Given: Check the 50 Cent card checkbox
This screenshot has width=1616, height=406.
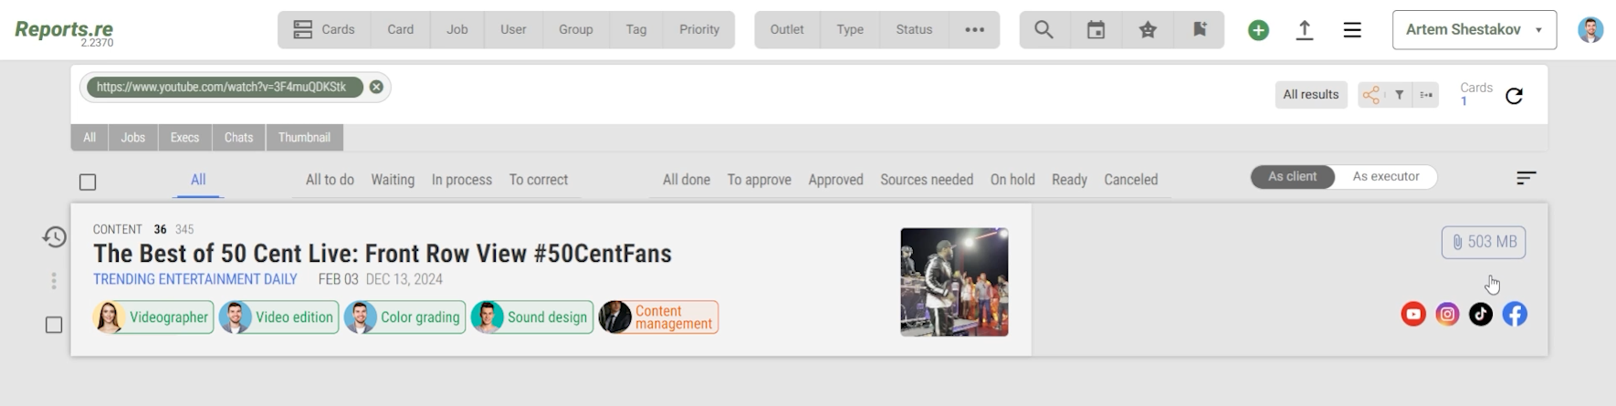Looking at the screenshot, I should point(54,325).
